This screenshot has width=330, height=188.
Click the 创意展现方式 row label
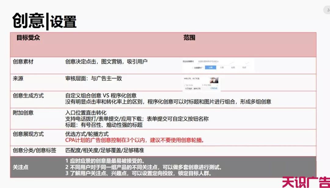tap(28, 134)
